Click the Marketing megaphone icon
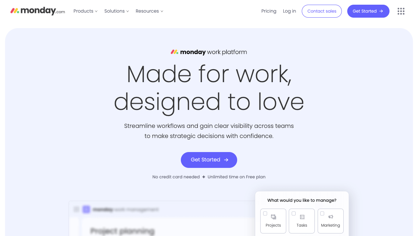Image resolution: width=418 pixels, height=236 pixels. click(331, 217)
